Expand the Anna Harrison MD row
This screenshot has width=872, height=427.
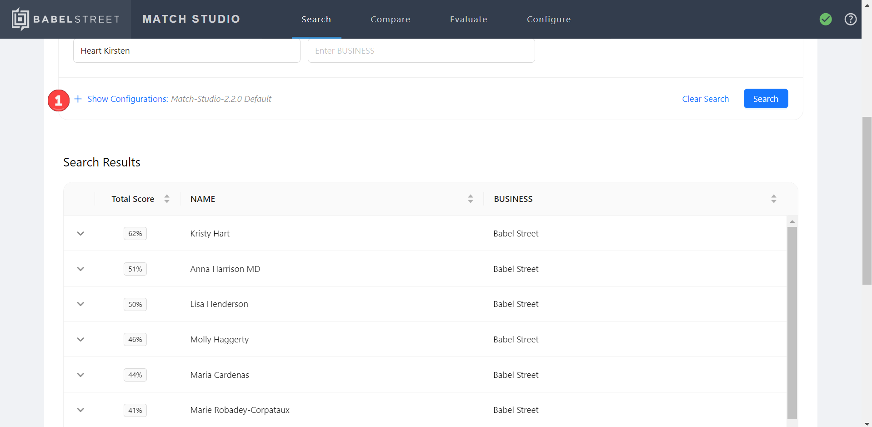[80, 269]
